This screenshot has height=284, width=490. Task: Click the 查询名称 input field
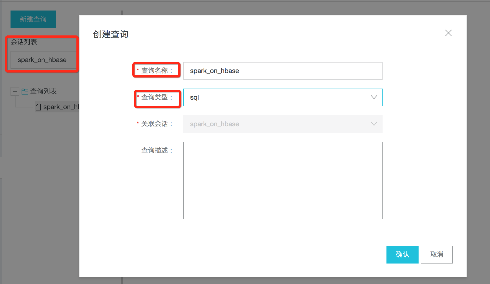[283, 71]
